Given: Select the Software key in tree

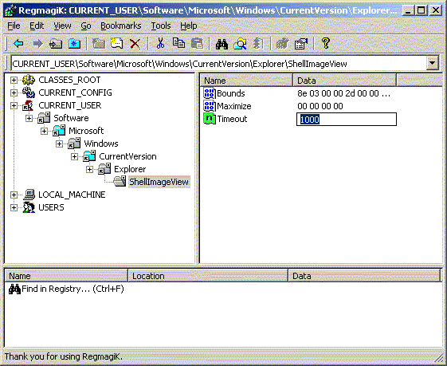Looking at the screenshot, I should click(71, 118).
